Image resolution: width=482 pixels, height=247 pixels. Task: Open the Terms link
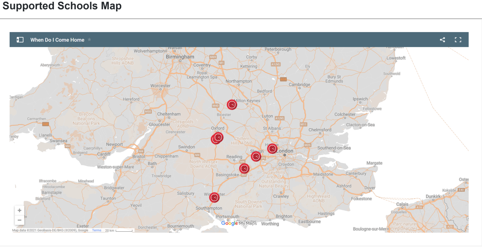pos(96,231)
